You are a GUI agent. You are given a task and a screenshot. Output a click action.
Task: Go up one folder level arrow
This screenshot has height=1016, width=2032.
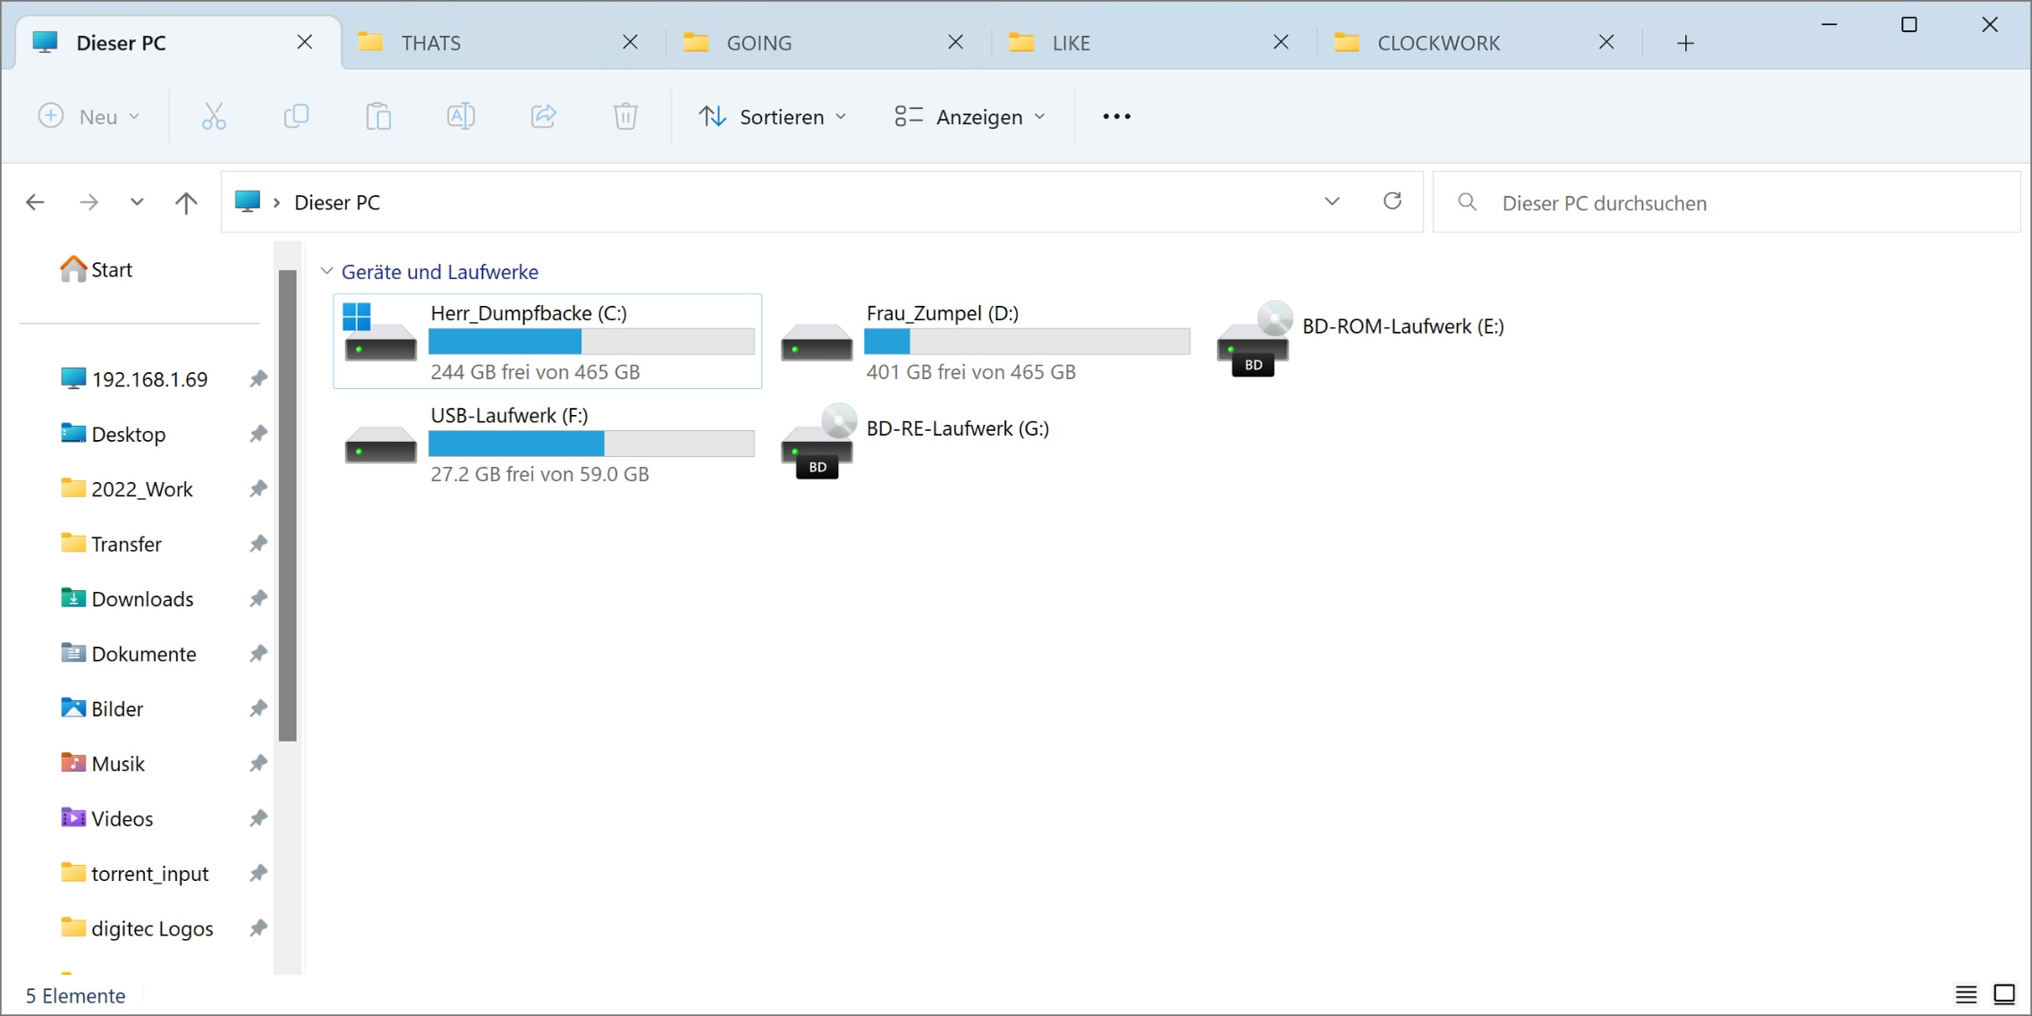point(186,202)
